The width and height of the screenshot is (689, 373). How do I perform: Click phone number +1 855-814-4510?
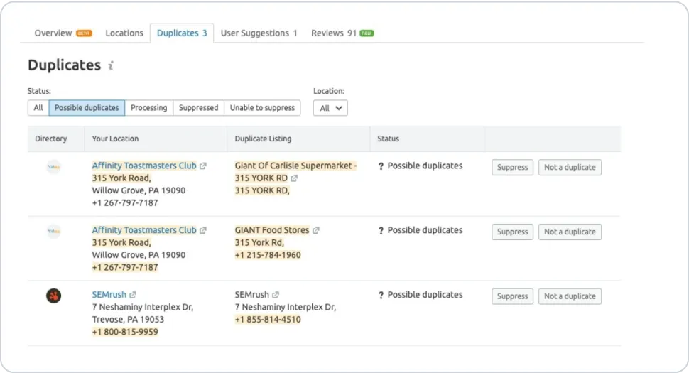click(268, 320)
